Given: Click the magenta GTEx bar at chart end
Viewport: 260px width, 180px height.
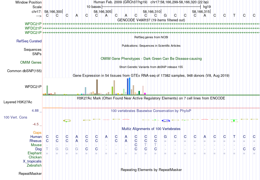Looking at the screenshot, I should (x=145, y=94).
